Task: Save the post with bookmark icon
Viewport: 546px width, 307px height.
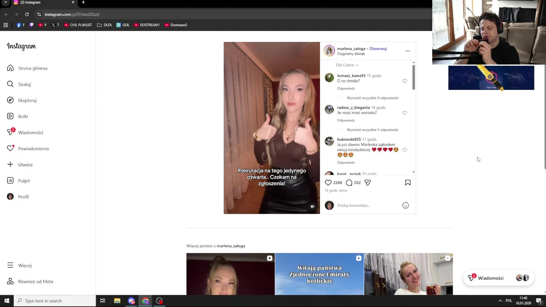Action: [407, 182]
